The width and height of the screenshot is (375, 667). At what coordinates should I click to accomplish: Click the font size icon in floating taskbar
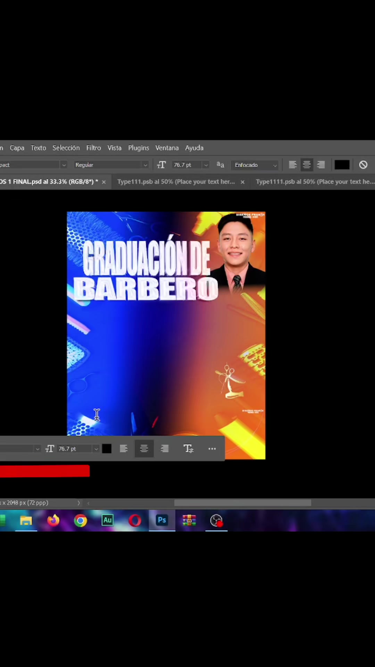tap(50, 449)
